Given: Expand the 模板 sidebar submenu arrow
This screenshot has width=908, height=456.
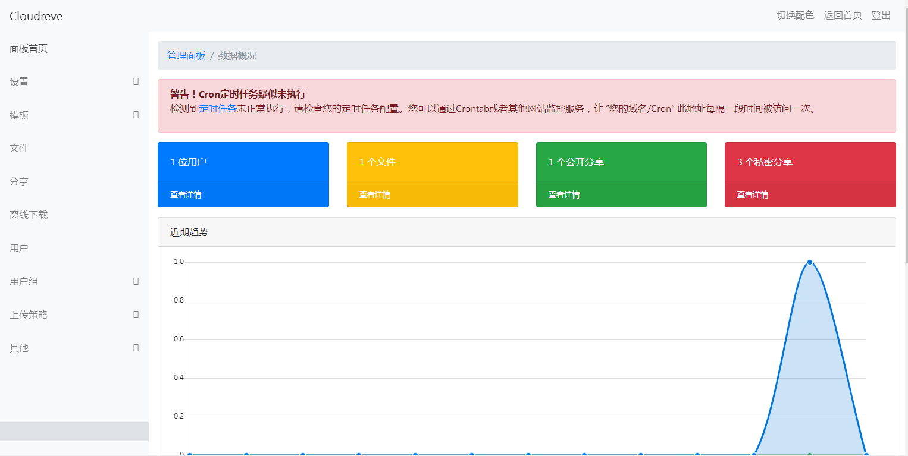Looking at the screenshot, I should point(136,115).
